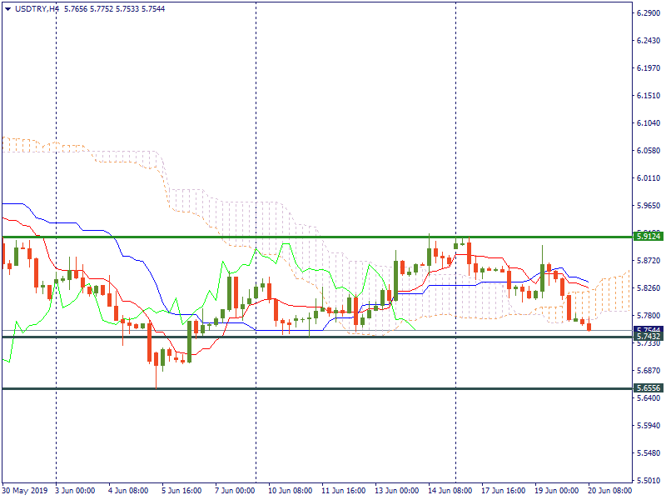Click the 3 Jun 00:00 time label

tap(75, 490)
